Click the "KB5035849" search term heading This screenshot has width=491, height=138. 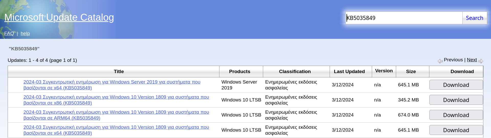[x=24, y=49]
